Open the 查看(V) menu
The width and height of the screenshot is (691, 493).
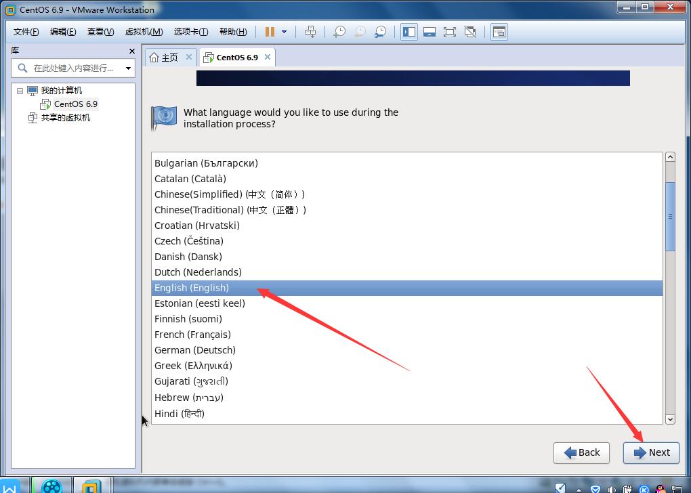pos(100,32)
